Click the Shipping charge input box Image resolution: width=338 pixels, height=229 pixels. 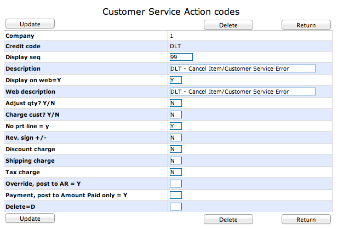click(x=175, y=161)
